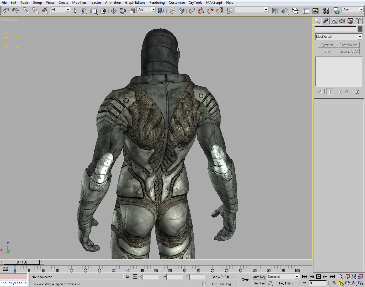Open the CryTools menu
365x287 pixels.
click(x=195, y=3)
